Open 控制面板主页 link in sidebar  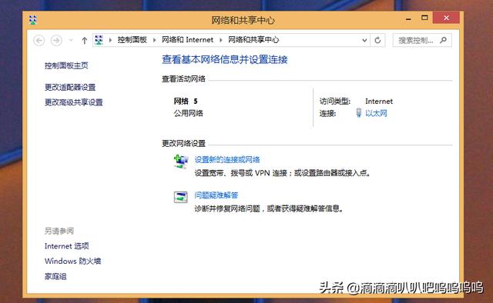66,65
